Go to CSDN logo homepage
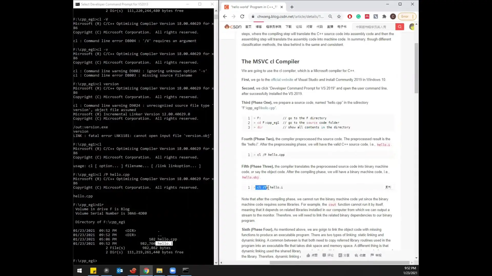Screen dimensions: 492x276 233,27
